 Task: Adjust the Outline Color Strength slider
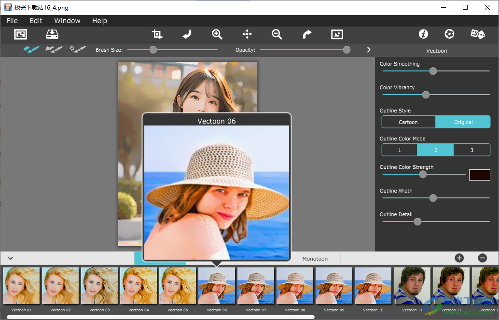coord(423,174)
